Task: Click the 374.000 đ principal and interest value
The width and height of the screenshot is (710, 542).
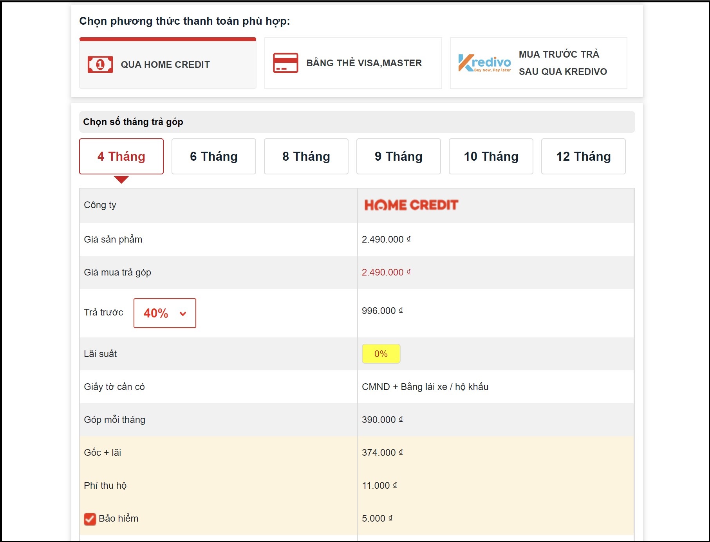Action: point(382,453)
